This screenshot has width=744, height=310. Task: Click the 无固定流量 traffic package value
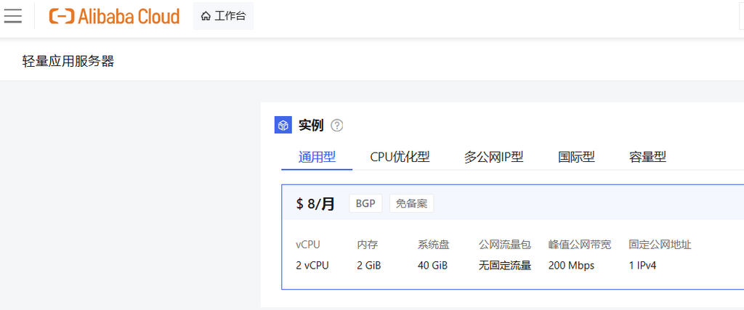tap(505, 266)
